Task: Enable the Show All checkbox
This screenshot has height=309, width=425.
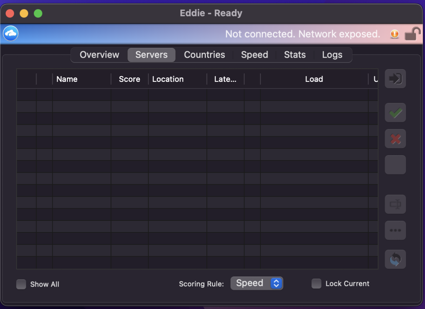Action: click(x=21, y=284)
